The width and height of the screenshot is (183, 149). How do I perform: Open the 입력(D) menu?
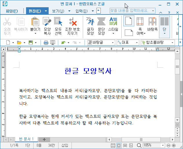pos(81,11)
